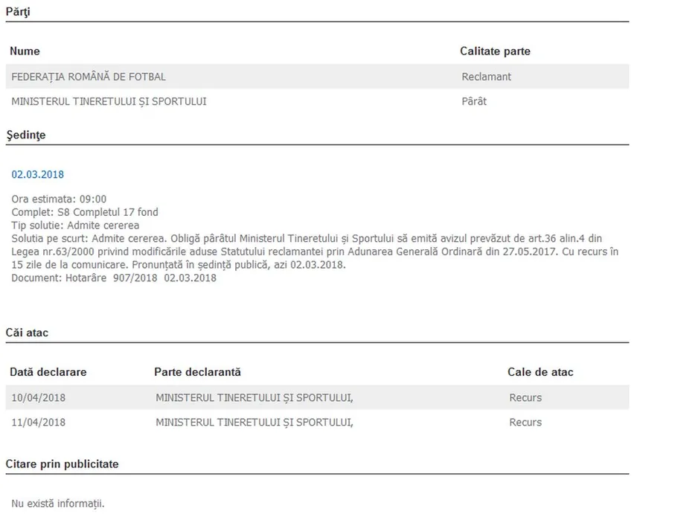Click the Dată declarare column header
Image resolution: width=698 pixels, height=521 pixels.
click(48, 372)
